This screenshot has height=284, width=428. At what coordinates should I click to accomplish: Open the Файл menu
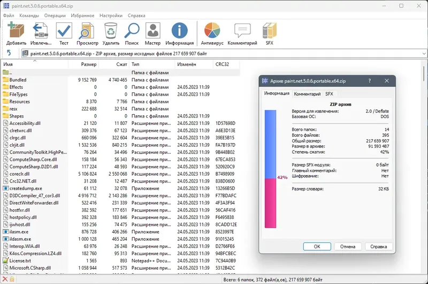tap(9, 15)
